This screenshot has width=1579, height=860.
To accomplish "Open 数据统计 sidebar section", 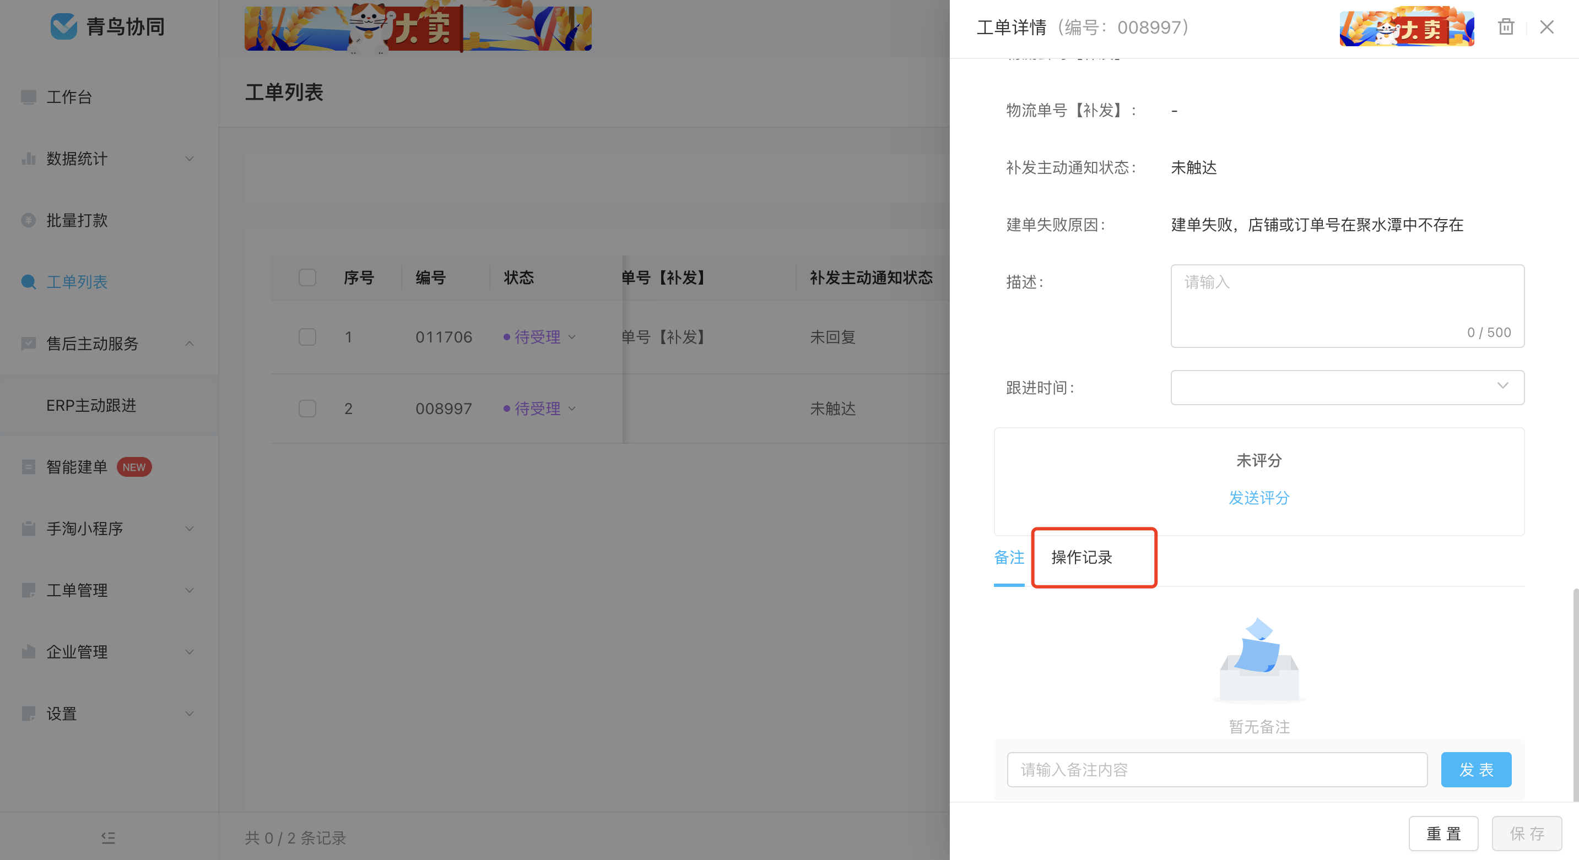I will pyautogui.click(x=107, y=159).
